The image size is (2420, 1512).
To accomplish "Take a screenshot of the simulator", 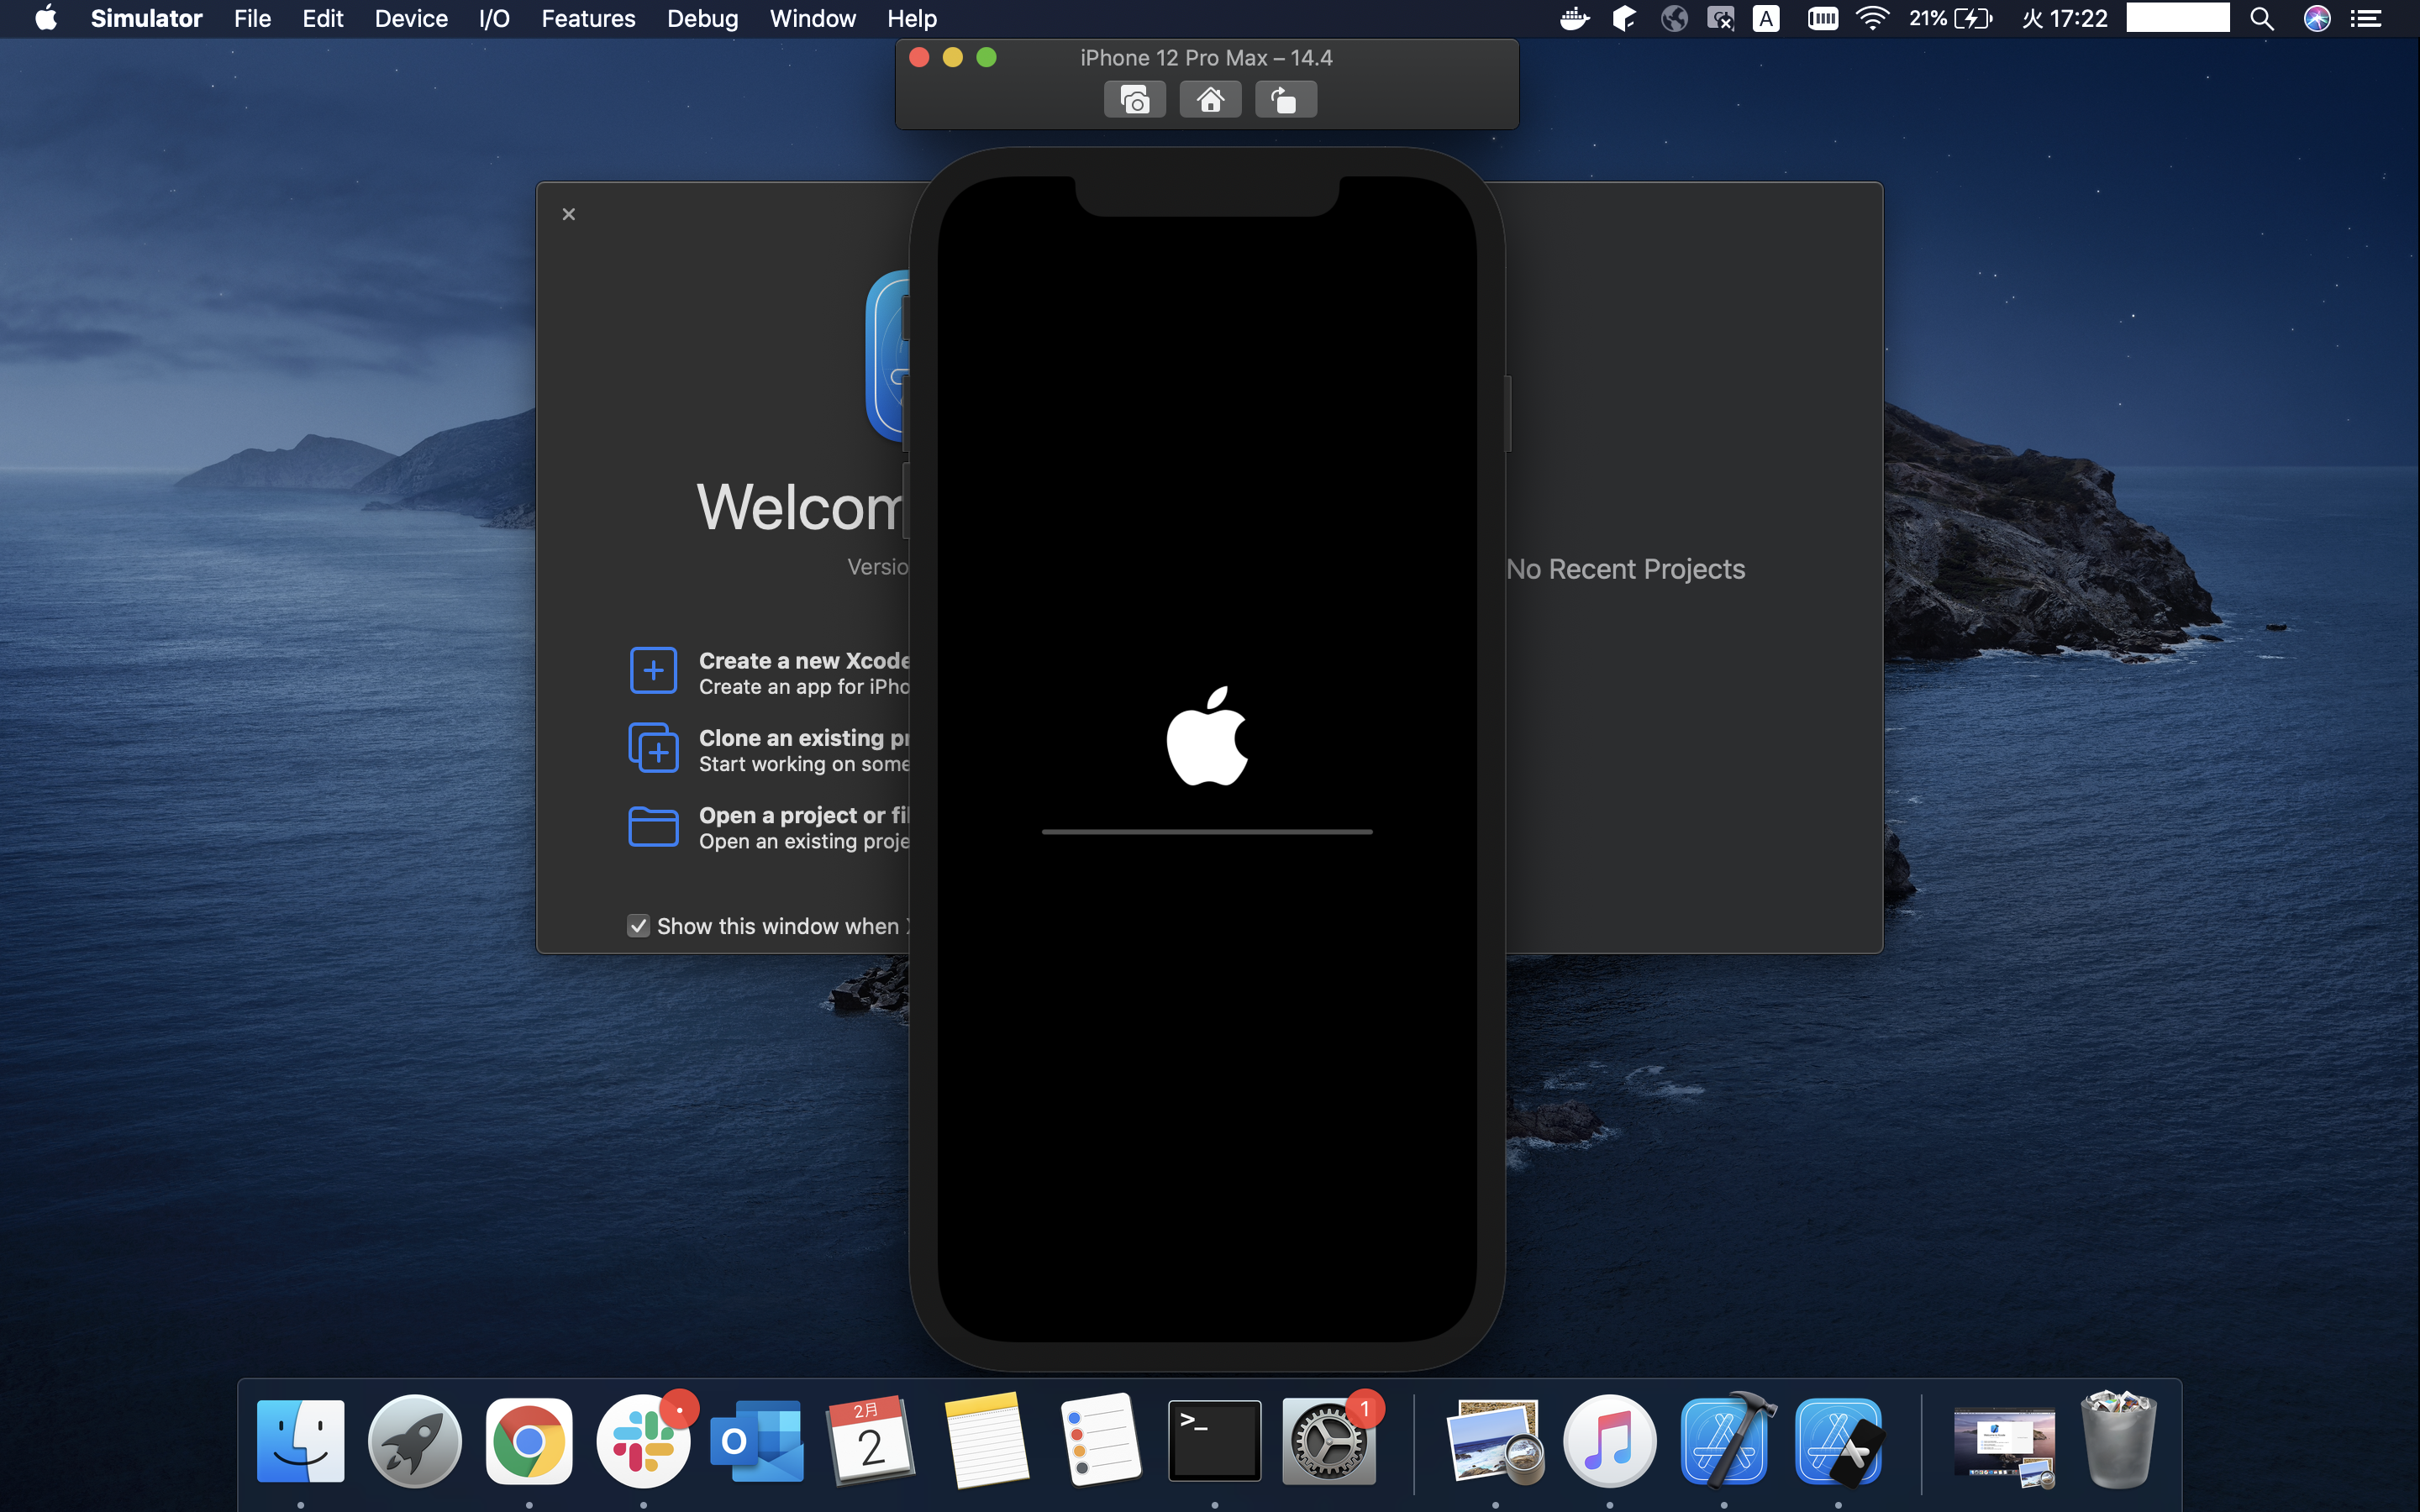I will tap(1134, 100).
